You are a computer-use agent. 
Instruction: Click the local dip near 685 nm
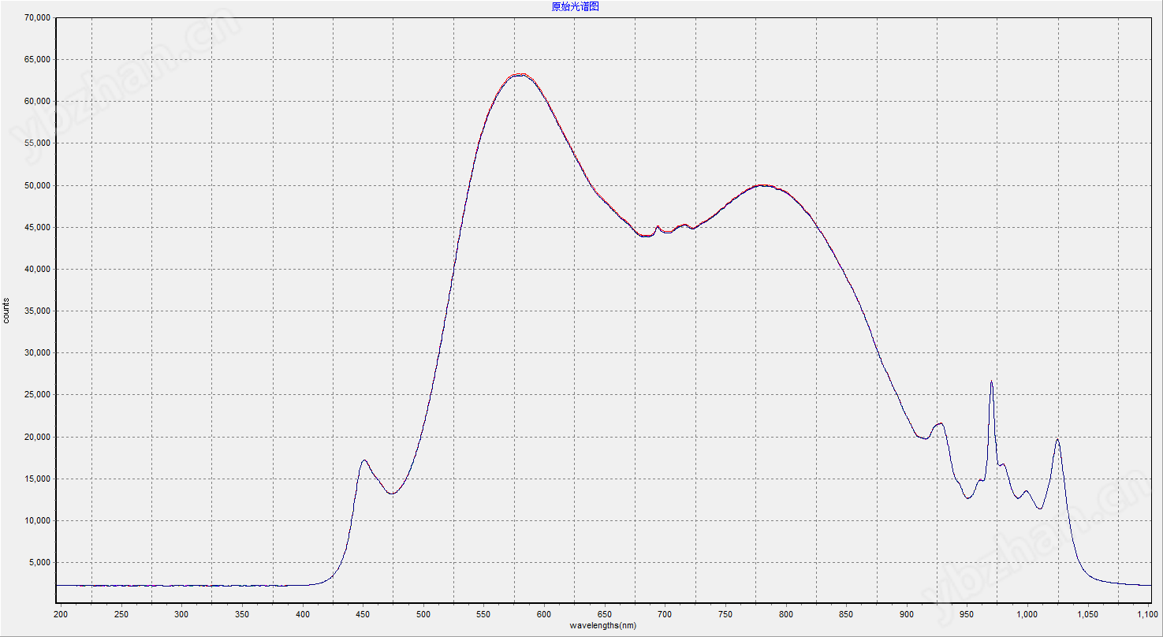coord(646,236)
